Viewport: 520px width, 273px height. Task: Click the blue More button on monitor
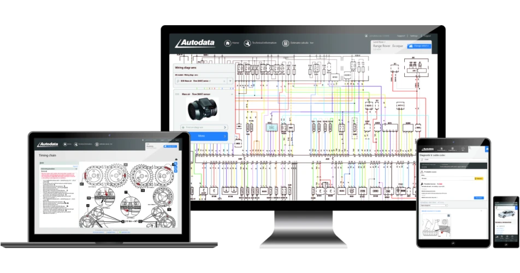[x=209, y=136]
